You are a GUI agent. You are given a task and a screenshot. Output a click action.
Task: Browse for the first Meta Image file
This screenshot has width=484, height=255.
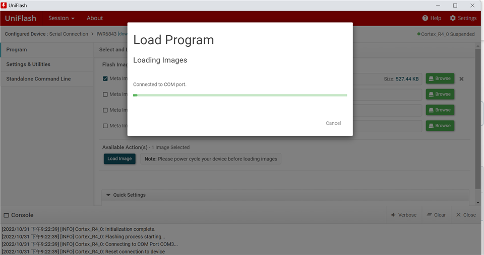click(x=440, y=78)
